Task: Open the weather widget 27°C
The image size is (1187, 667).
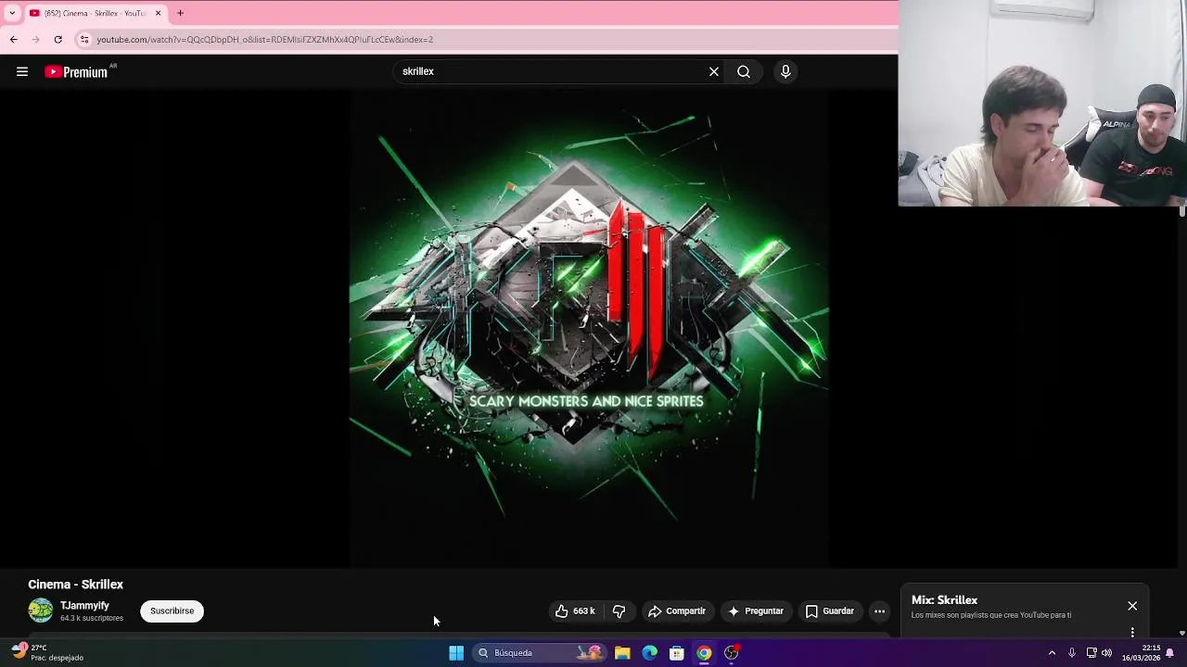Action: click(46, 653)
